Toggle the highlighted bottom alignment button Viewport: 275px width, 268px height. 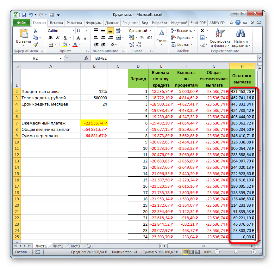(x=110, y=31)
